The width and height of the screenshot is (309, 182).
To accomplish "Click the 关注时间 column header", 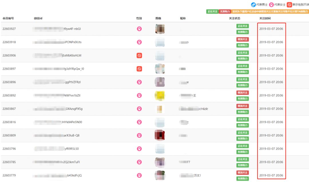I will pos(265,19).
